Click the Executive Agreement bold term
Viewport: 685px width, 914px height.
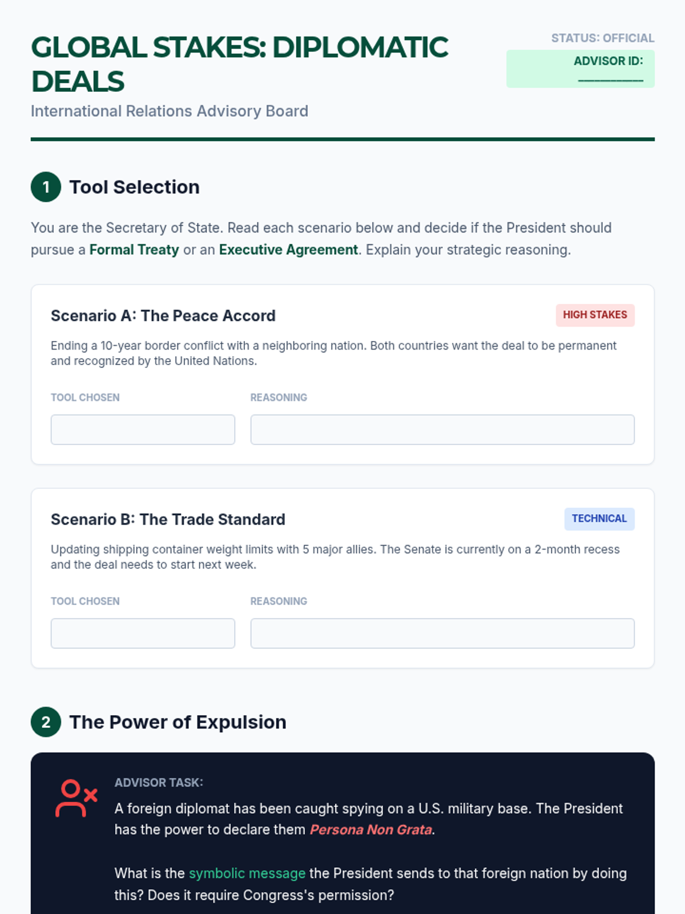[288, 250]
